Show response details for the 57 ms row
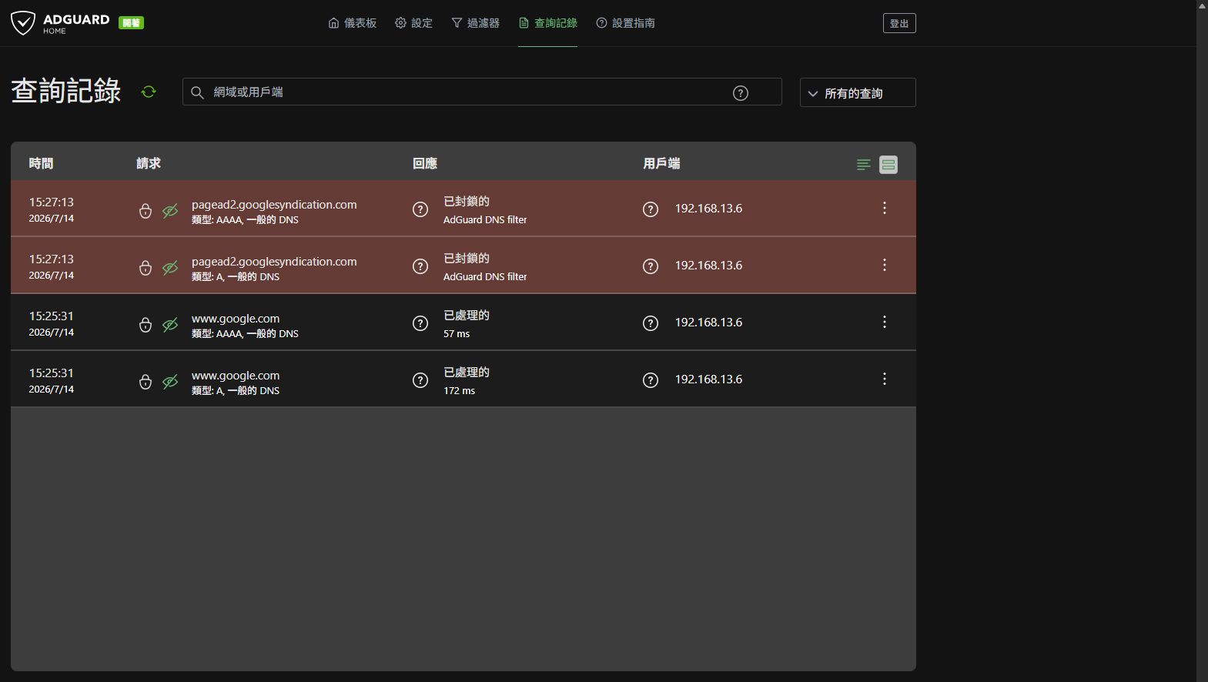Image resolution: width=1208 pixels, height=682 pixels. (420, 323)
